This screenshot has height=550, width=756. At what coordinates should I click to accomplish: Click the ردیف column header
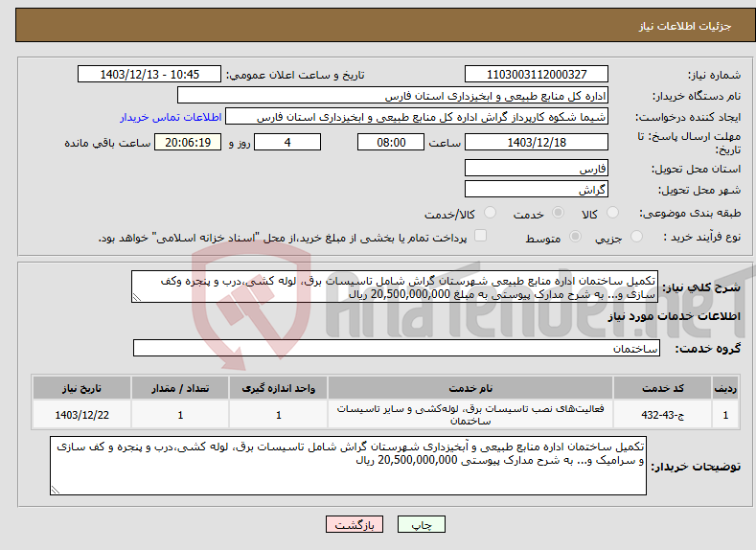click(725, 388)
